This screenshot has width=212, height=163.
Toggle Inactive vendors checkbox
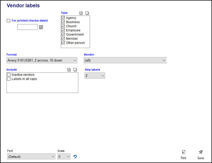point(9,75)
